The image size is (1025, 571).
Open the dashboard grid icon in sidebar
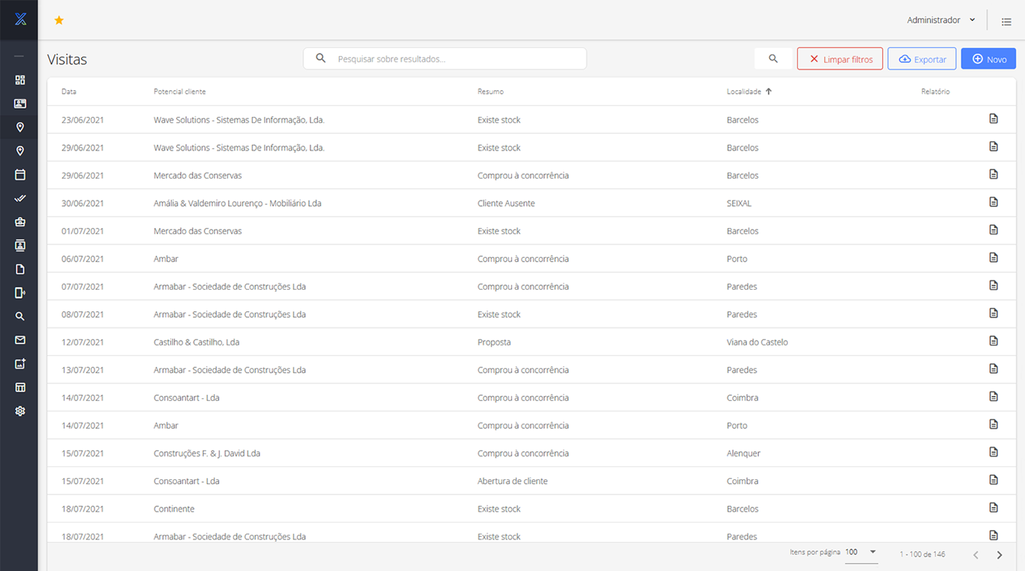coord(20,80)
